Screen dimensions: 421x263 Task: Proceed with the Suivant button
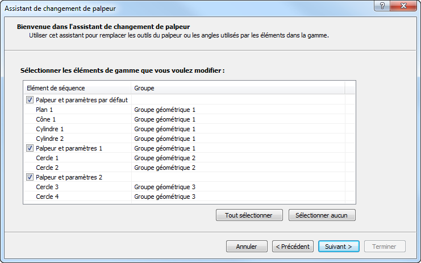[339, 247]
